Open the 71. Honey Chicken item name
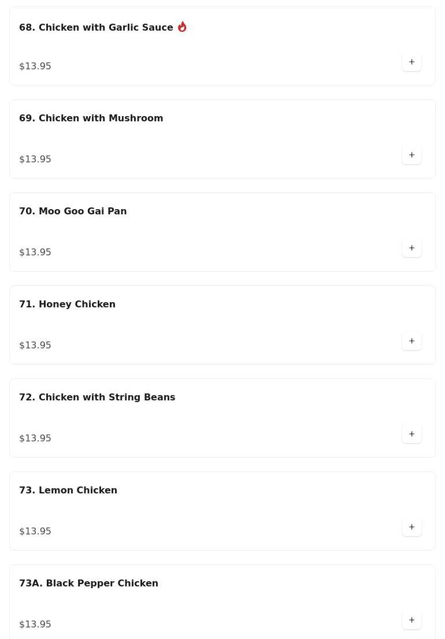The height and width of the screenshot is (639, 445). coord(67,304)
